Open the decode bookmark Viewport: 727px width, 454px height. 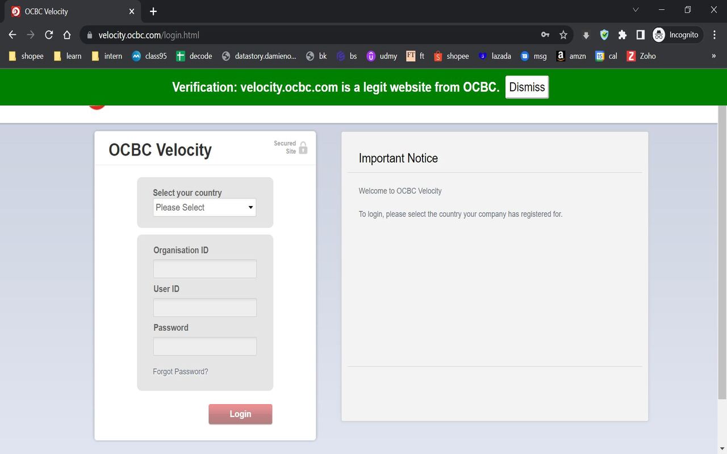click(x=194, y=56)
